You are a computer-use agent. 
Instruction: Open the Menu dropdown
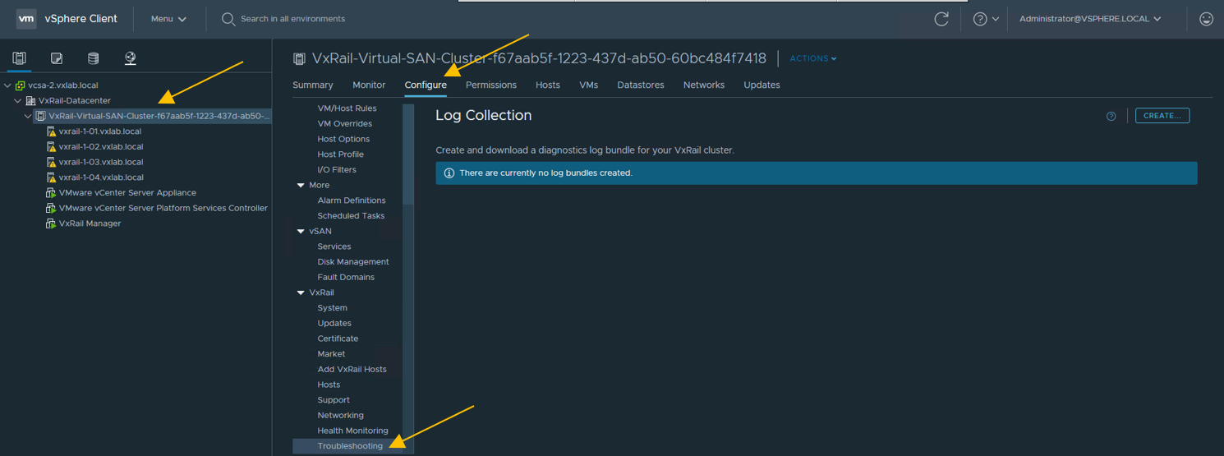[168, 19]
